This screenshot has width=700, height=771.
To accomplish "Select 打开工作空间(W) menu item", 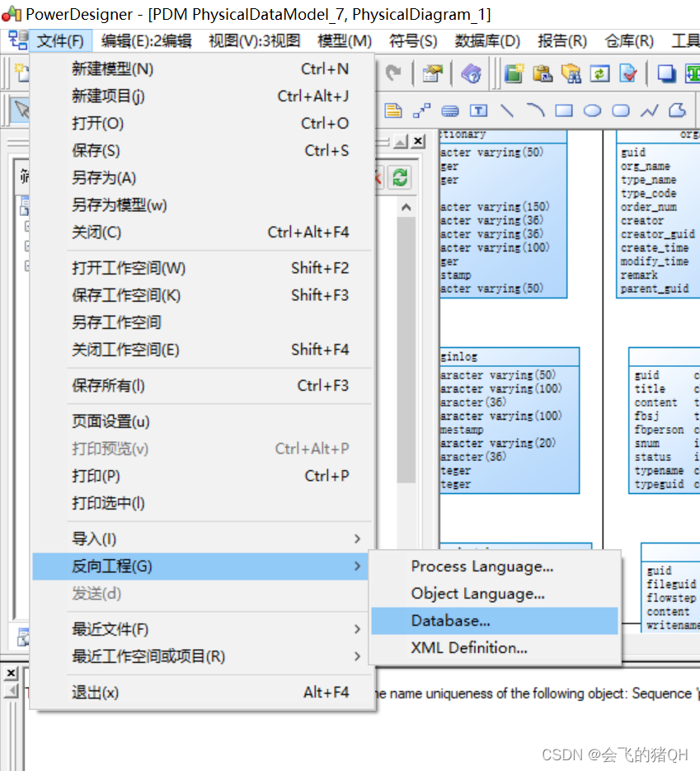I will click(200, 268).
